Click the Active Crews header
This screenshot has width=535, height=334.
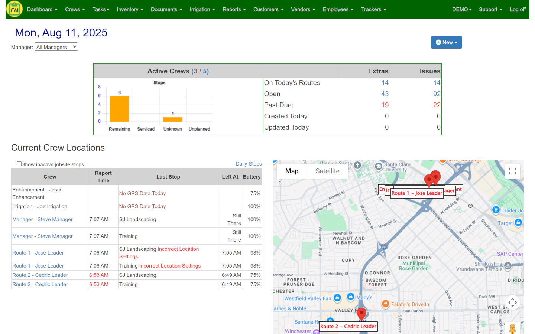pyautogui.click(x=178, y=71)
